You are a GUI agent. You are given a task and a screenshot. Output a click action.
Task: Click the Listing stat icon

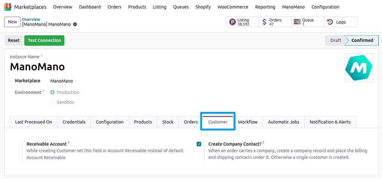[x=233, y=22]
